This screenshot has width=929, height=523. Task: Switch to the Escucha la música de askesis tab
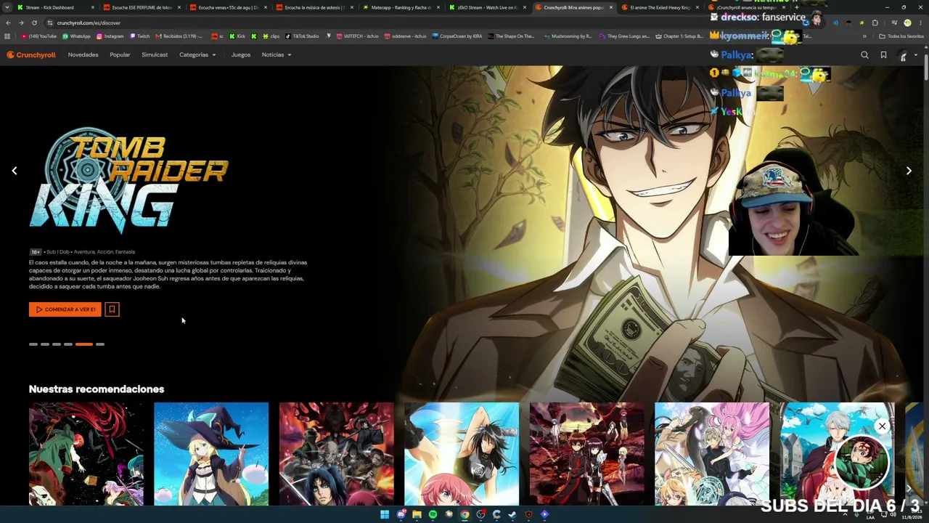click(x=315, y=7)
